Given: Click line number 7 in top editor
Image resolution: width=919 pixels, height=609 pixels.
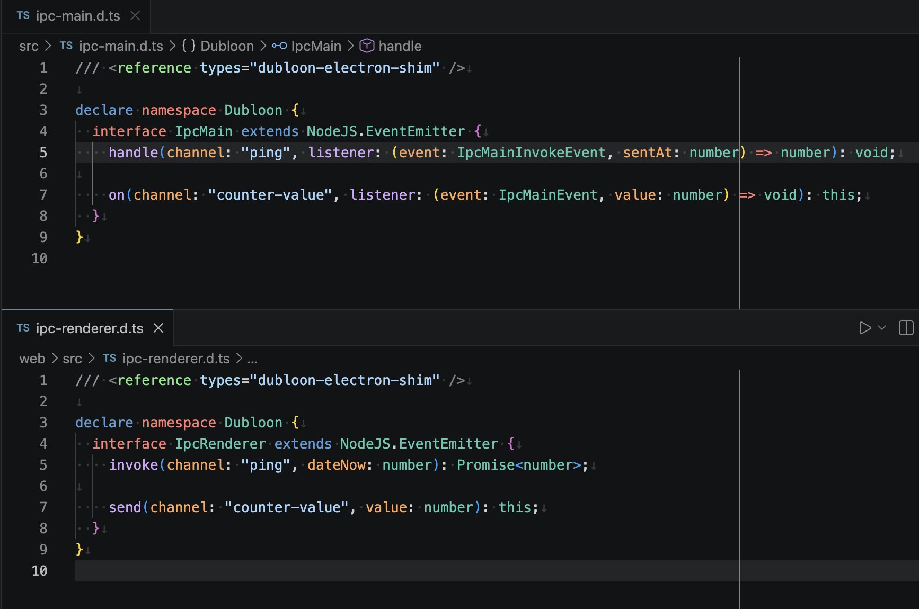Looking at the screenshot, I should (x=43, y=195).
